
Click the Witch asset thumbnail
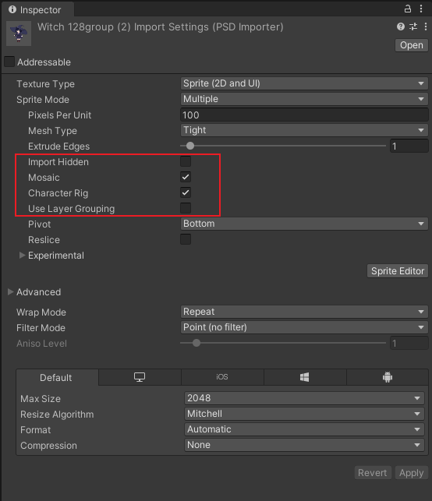[19, 34]
